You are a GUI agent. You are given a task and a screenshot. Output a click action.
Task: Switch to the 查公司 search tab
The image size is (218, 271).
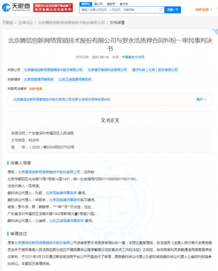pyautogui.click(x=98, y=4)
